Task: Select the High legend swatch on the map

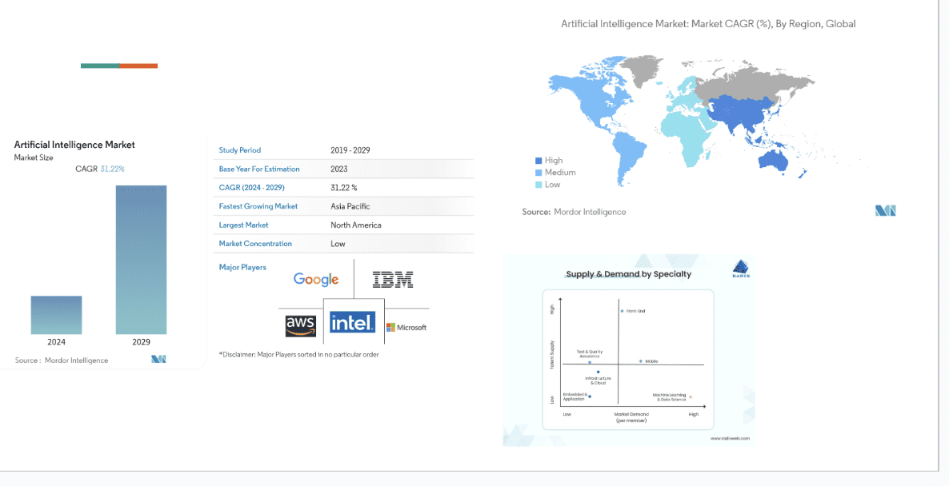Action: pos(539,161)
